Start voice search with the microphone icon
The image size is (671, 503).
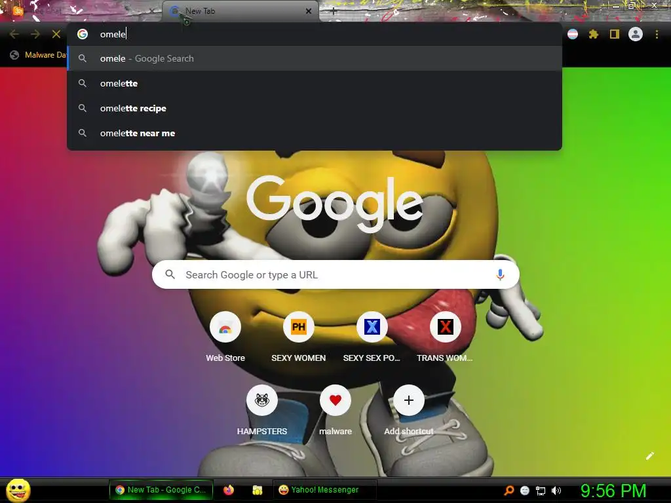click(x=500, y=274)
